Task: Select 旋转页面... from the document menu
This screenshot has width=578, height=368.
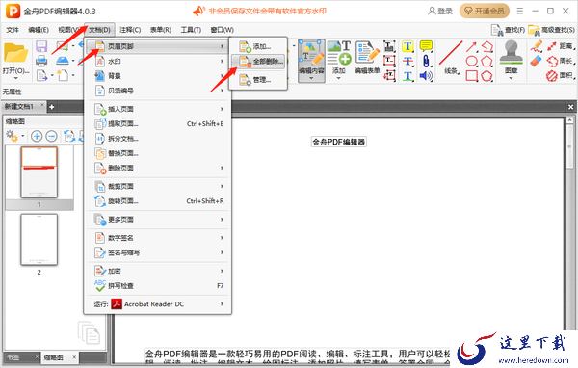Action: pyautogui.click(x=159, y=201)
